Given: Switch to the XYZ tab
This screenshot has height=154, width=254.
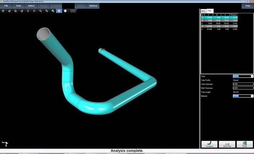Looking at the screenshot, I should click(x=203, y=11).
